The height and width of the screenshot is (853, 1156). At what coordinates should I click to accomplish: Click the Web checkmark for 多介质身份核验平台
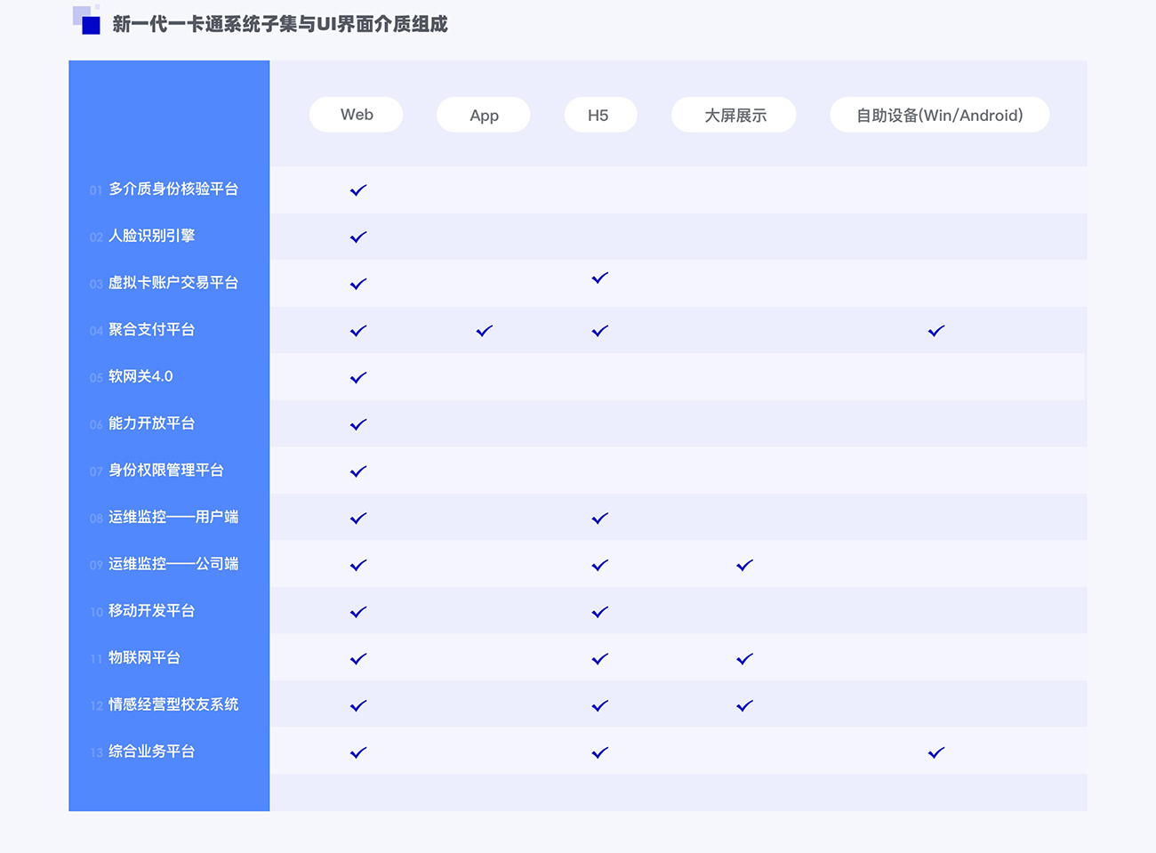358,189
